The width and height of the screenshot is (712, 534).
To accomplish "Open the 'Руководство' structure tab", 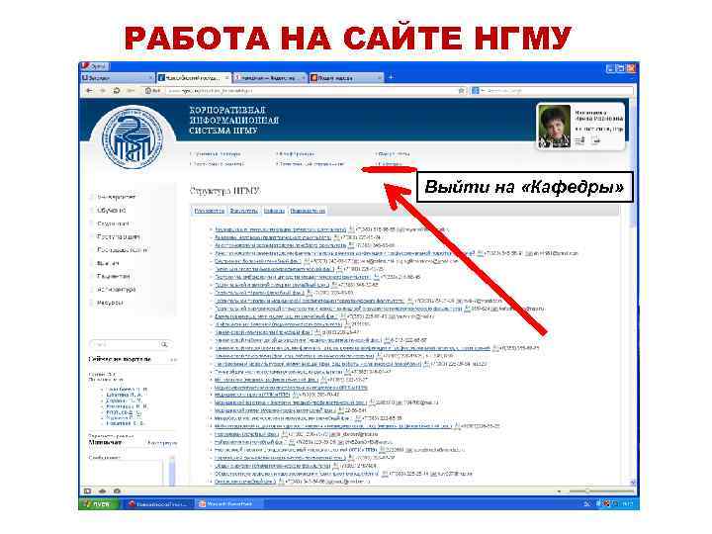I will click(210, 211).
